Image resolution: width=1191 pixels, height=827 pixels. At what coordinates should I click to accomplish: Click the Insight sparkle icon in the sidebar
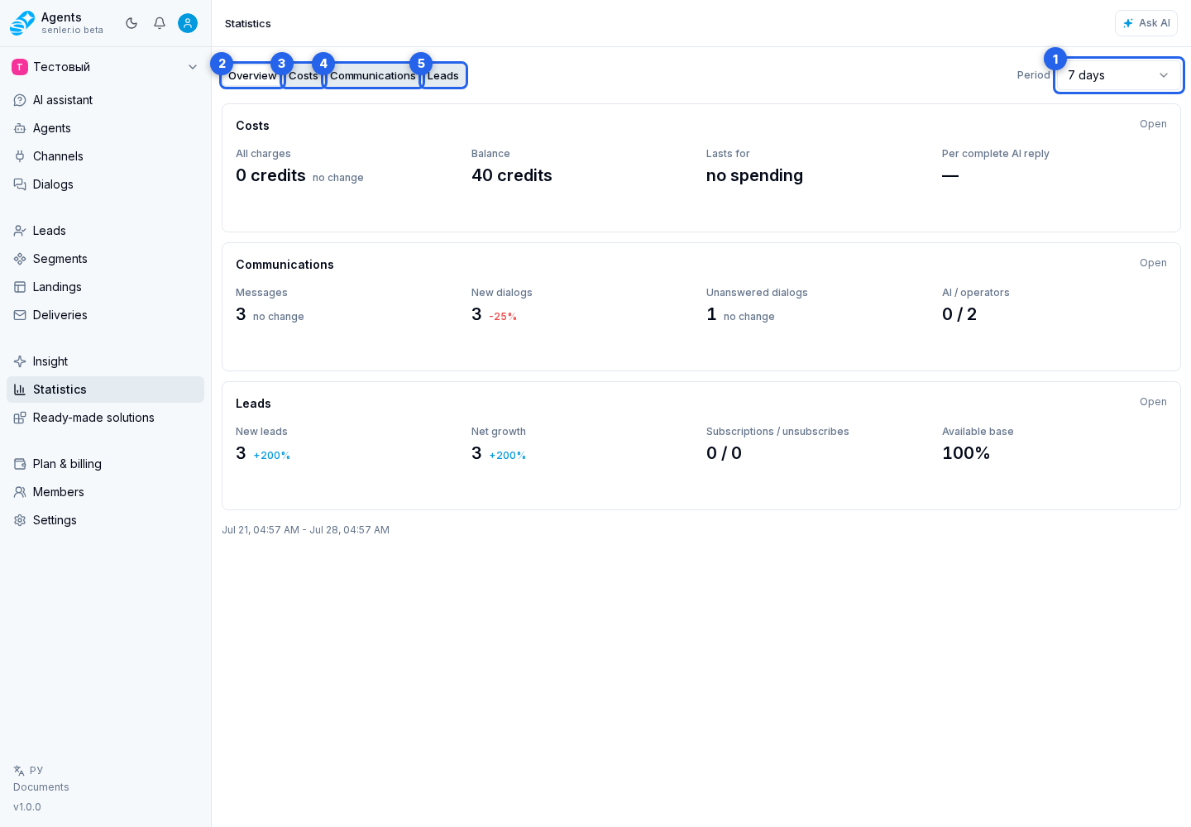20,361
